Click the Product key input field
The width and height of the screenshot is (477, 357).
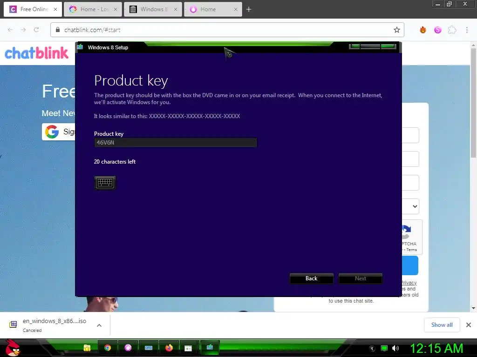[175, 142]
